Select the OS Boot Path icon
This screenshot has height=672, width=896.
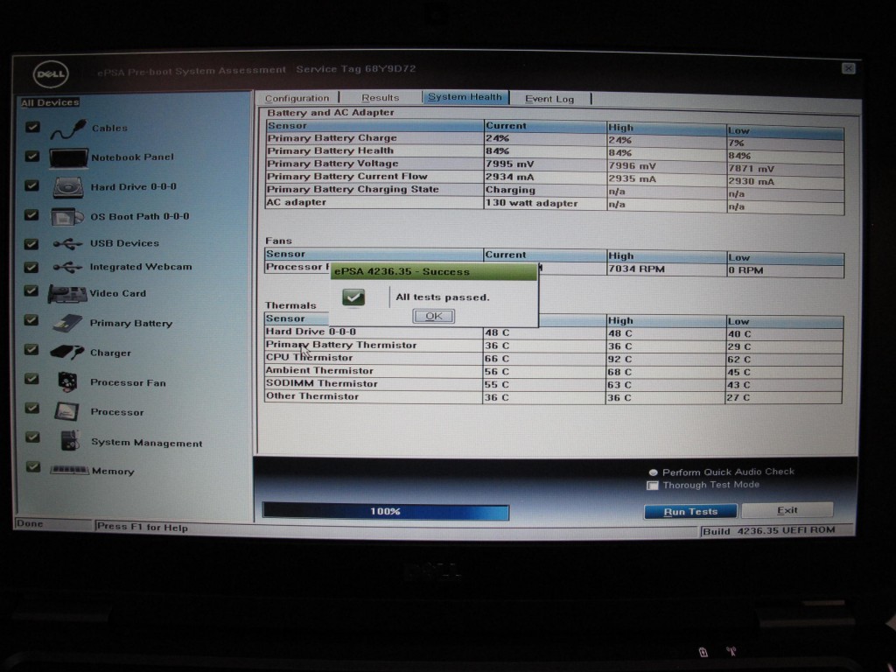tap(67, 217)
